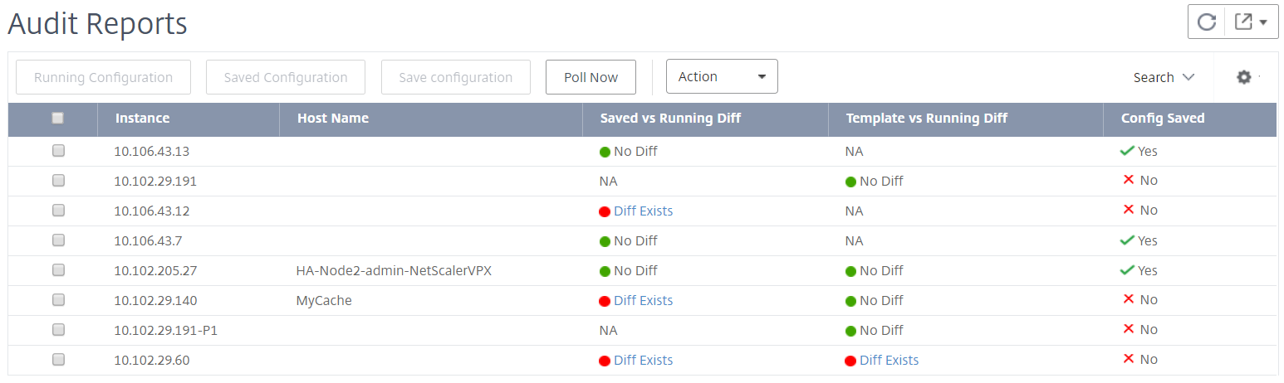Click red status dot for 10.106.43.12
Viewport: 1284px width, 383px height.
coord(605,211)
